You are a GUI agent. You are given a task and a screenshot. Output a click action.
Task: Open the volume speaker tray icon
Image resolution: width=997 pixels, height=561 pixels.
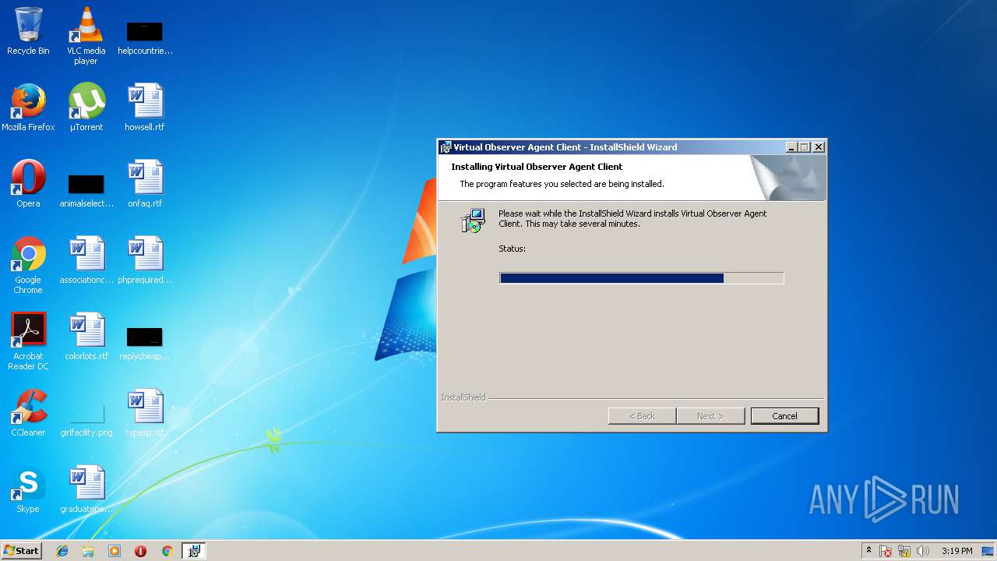pos(923,551)
